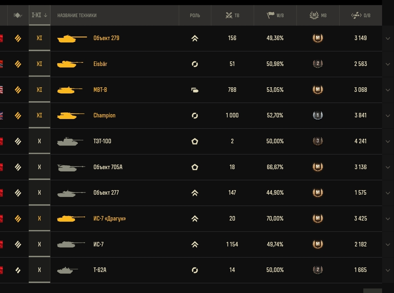This screenshot has height=293, width=394.
Task: Select the Объект 277 row
Action: 191,193
